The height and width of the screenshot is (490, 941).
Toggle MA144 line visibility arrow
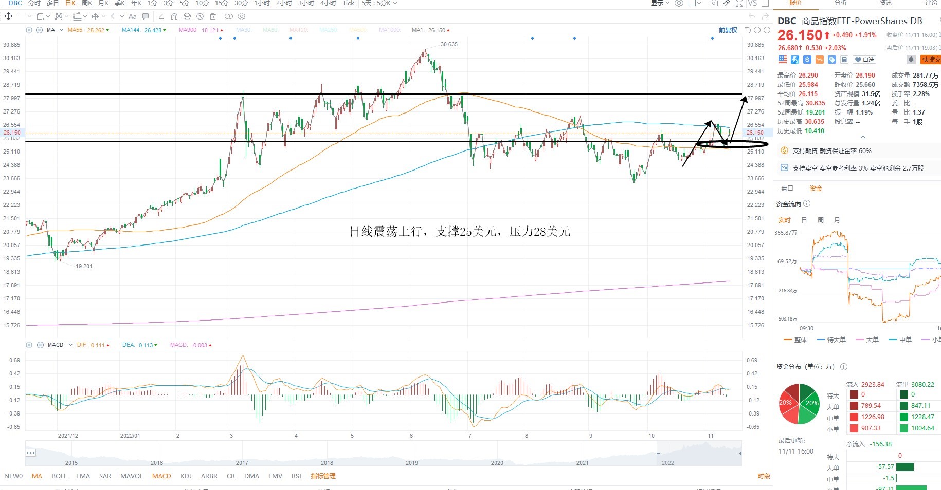pyautogui.click(x=164, y=30)
